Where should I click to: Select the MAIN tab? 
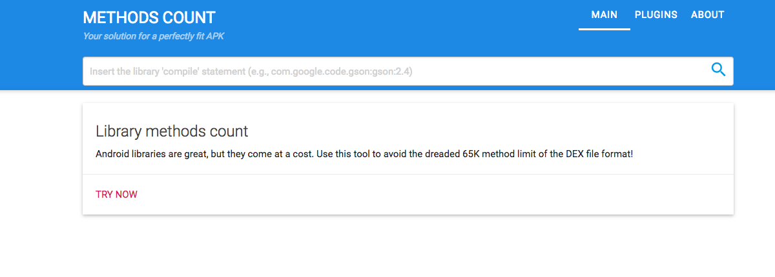(x=604, y=15)
